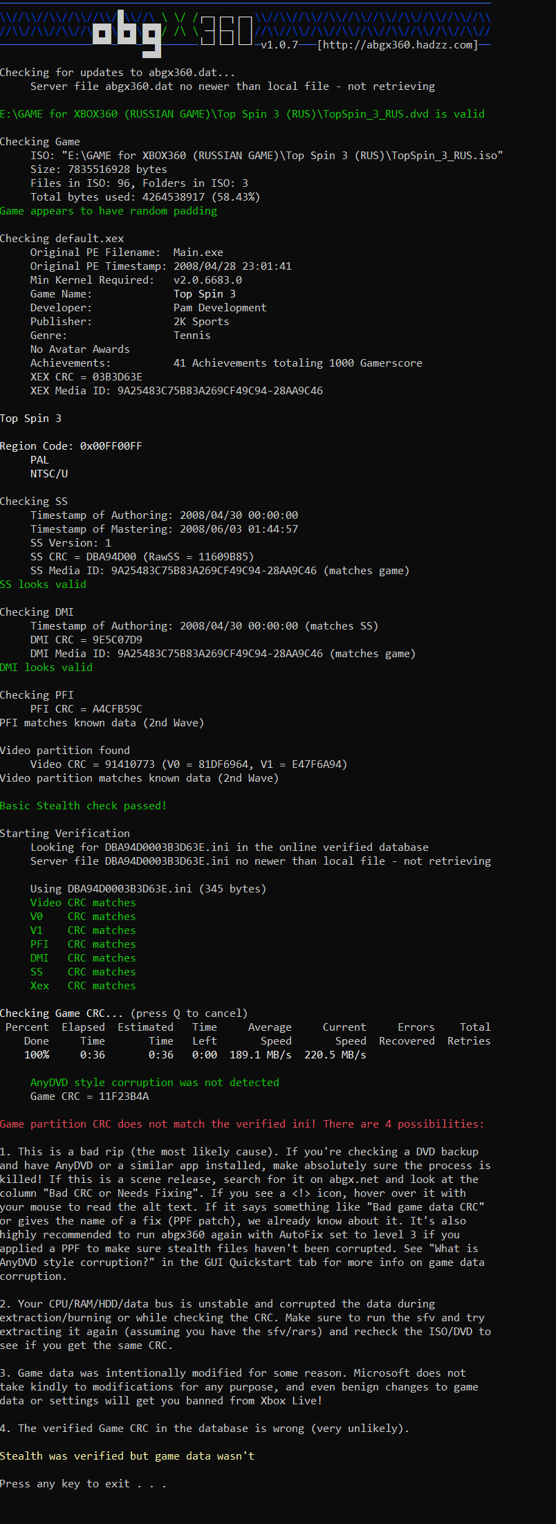556x1524 pixels.
Task: Click 'XEX CRC = 03B3D63E' line
Action: (x=86, y=377)
